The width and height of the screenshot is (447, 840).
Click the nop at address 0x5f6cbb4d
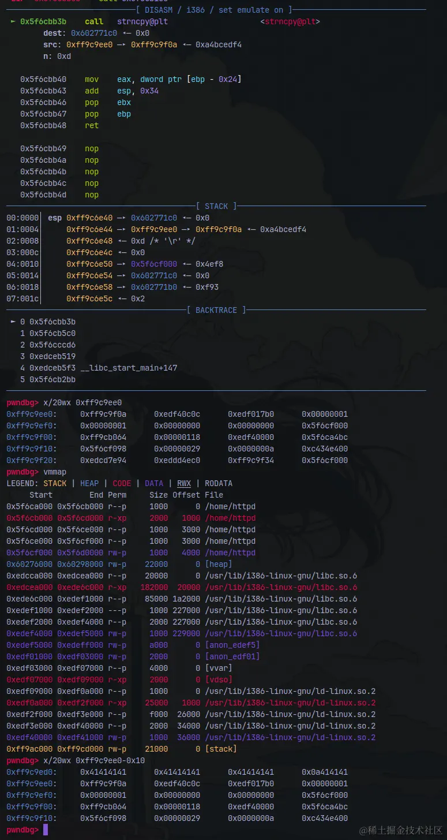click(92, 195)
